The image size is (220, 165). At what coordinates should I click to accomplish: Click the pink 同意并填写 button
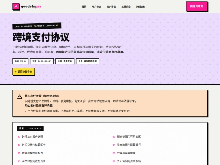click(196, 6)
